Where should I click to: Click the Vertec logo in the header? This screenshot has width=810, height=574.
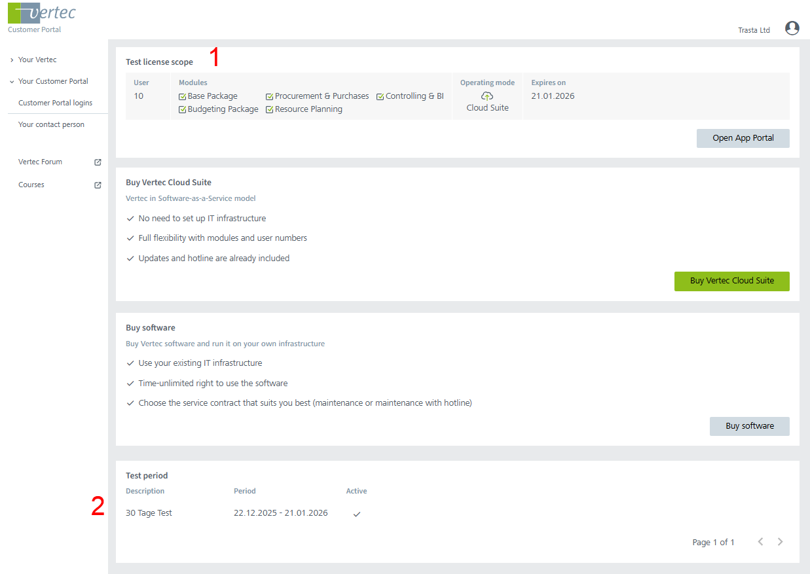pyautogui.click(x=42, y=13)
